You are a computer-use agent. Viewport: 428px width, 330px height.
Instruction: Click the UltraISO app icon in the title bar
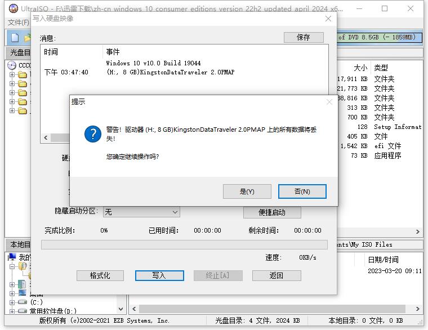pos(14,8)
